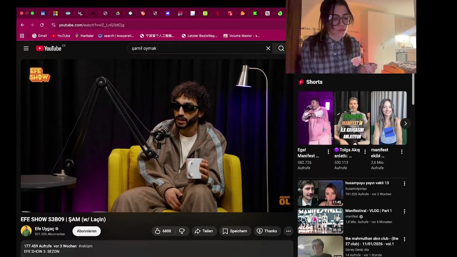457x257 pixels.
Task: Open the Chinese-titled globe bookmark
Action: click(157, 36)
